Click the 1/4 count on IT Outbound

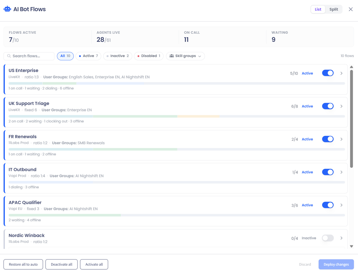pos(295,172)
